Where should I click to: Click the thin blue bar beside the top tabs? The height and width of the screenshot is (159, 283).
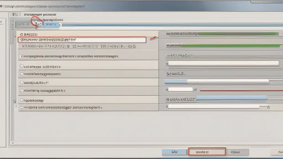[x=172, y=25]
